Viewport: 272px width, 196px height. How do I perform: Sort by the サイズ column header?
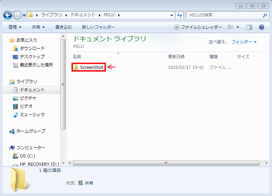[x=243, y=56]
